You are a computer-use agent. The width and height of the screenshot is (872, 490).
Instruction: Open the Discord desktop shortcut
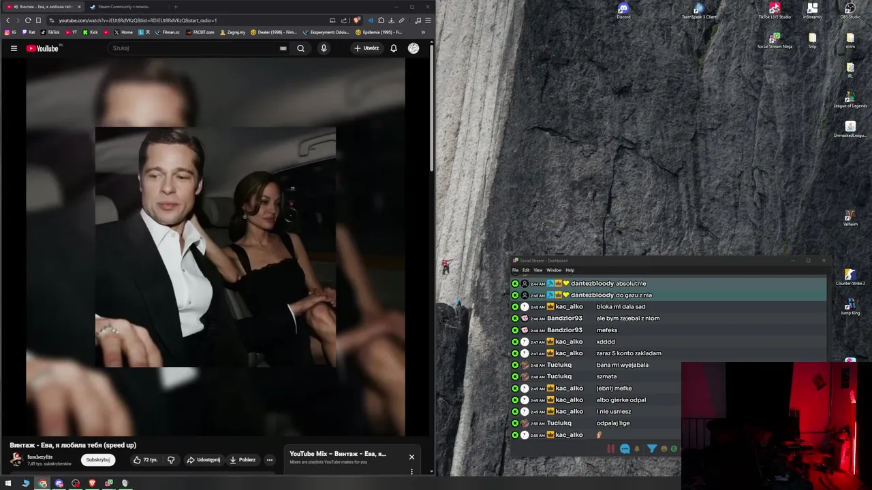click(623, 11)
